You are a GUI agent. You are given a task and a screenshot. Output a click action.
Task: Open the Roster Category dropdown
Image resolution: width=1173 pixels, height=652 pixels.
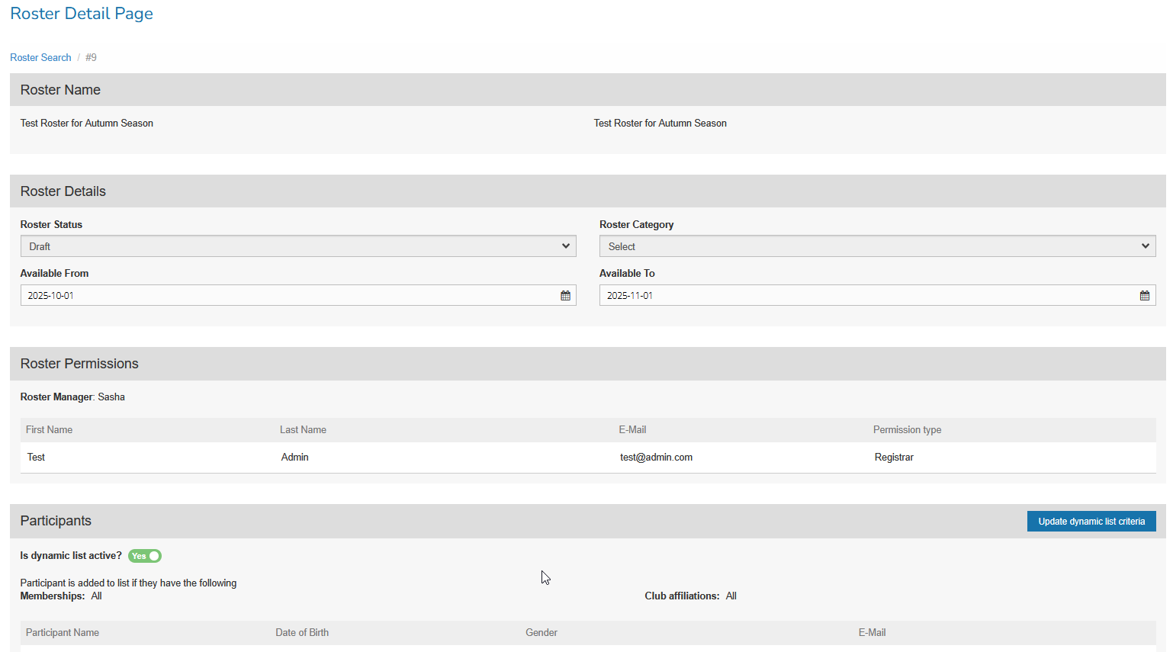[x=877, y=246]
